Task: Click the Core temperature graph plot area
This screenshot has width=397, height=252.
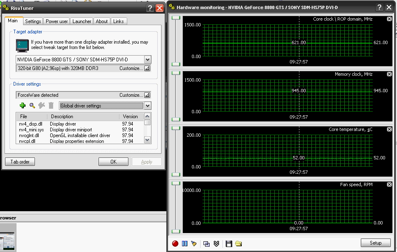Action: click(x=287, y=151)
